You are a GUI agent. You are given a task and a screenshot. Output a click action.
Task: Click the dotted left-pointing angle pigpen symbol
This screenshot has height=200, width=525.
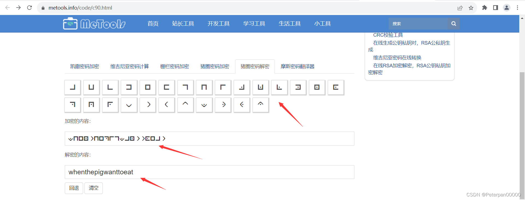coord(242,105)
